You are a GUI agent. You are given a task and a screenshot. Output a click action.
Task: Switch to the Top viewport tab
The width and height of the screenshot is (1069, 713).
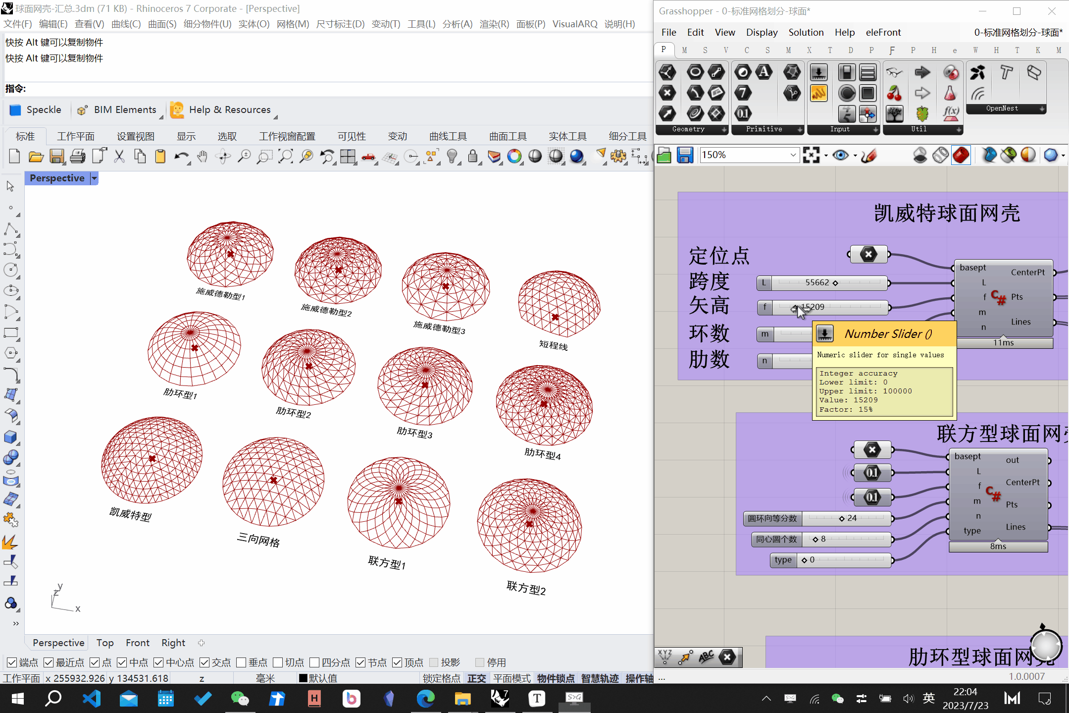104,643
